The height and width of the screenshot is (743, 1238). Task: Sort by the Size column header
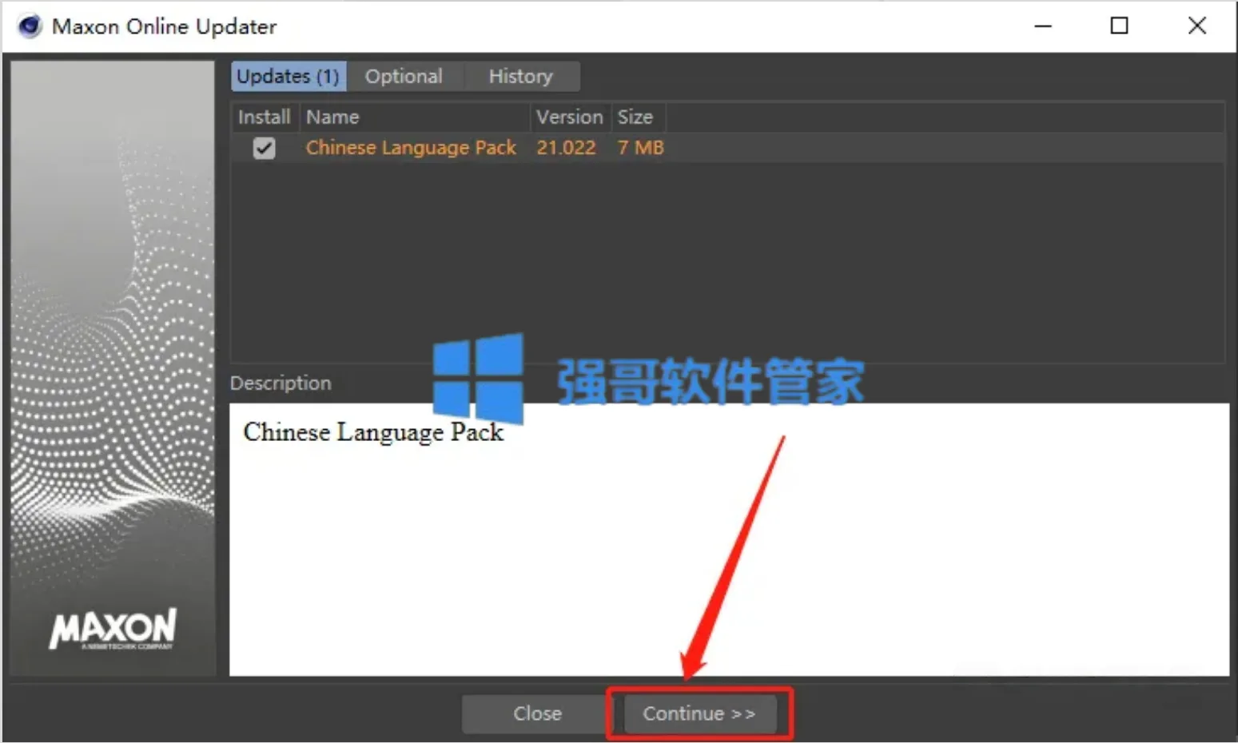coord(639,117)
